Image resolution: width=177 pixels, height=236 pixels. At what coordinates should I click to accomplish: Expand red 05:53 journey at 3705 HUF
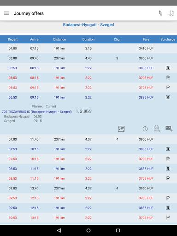[88, 78]
